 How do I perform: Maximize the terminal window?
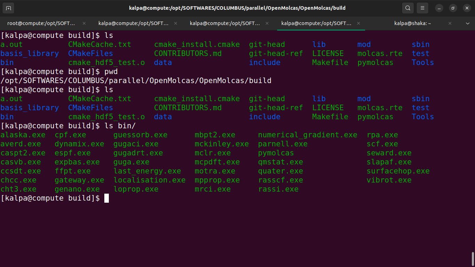pyautogui.click(x=453, y=8)
